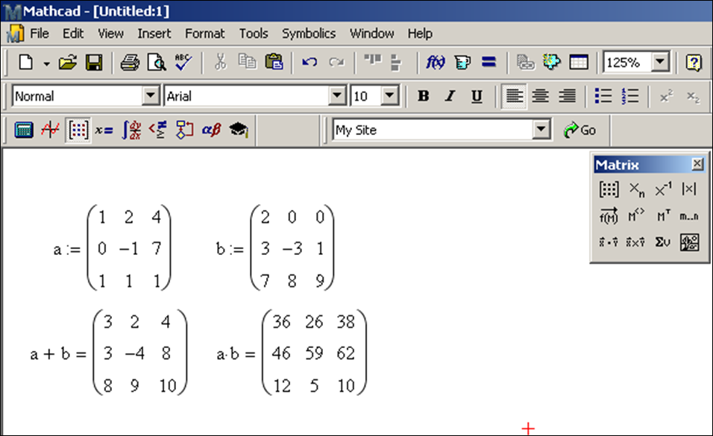
Task: Close the Matrix palette
Action: click(697, 165)
